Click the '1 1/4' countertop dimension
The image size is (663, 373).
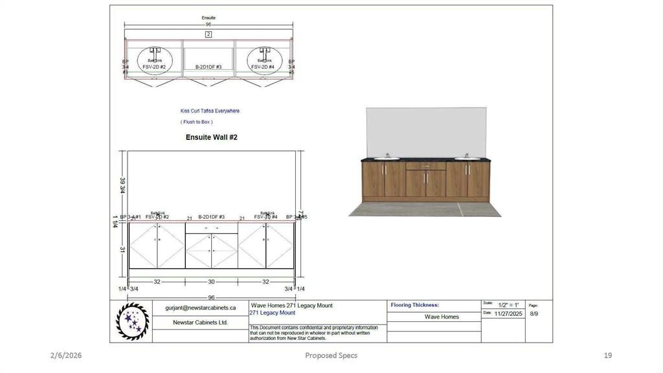coord(115,221)
